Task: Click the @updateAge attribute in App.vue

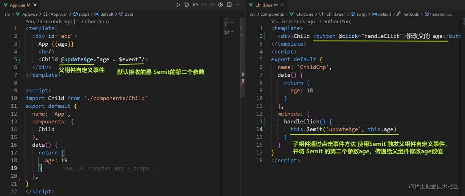Action: click(77, 59)
